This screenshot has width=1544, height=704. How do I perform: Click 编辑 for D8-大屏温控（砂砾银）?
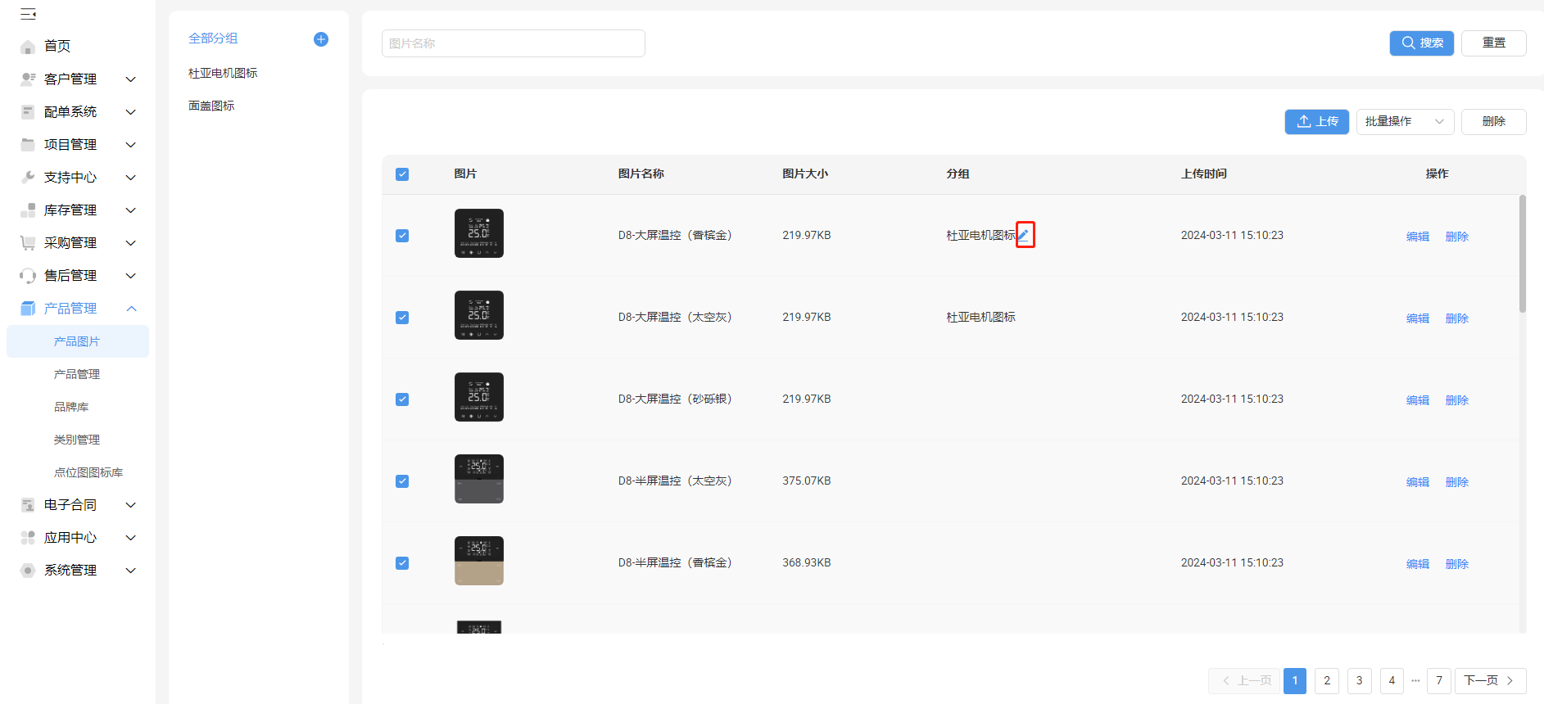(1417, 400)
